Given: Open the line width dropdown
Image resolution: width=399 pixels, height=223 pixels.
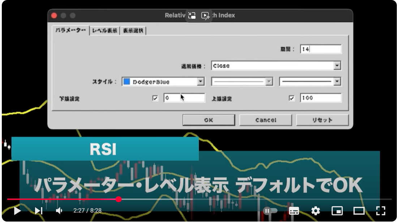Looking at the screenshot, I should (x=310, y=81).
